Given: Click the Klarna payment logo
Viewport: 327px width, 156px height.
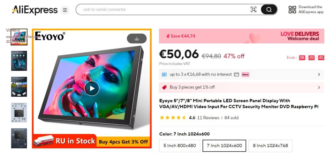Looking at the screenshot, I should click(246, 74).
